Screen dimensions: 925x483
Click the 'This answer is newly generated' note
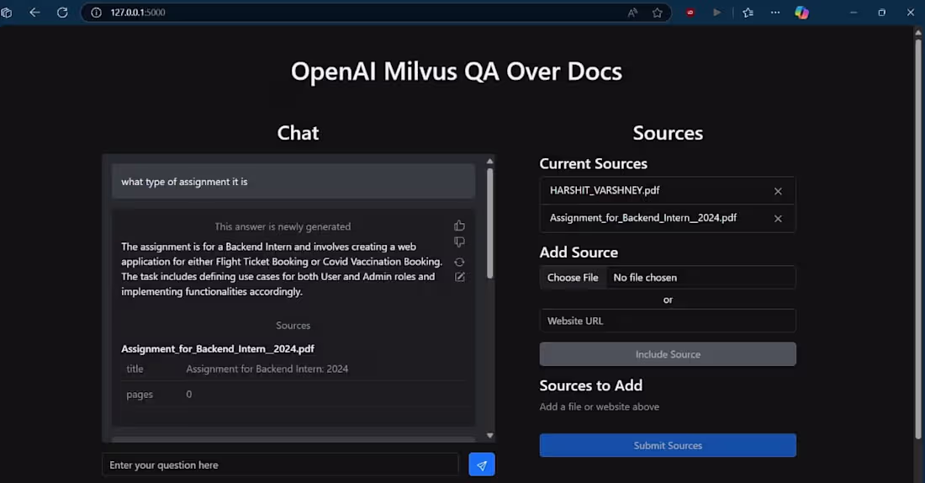point(283,226)
